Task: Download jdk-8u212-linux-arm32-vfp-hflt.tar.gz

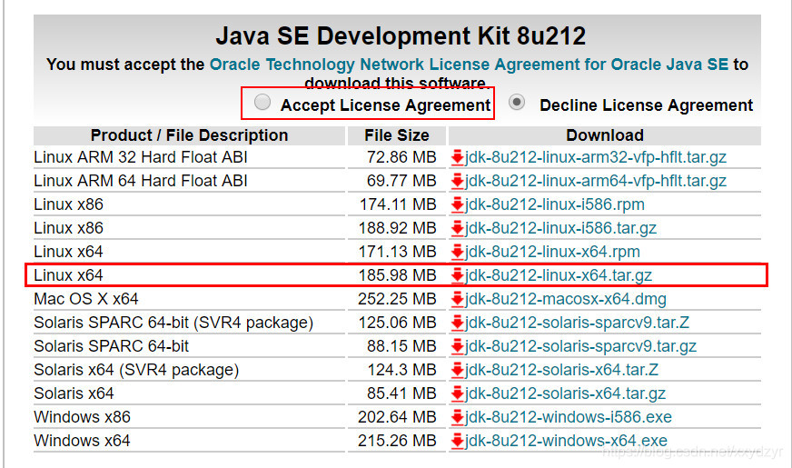Action: [596, 157]
